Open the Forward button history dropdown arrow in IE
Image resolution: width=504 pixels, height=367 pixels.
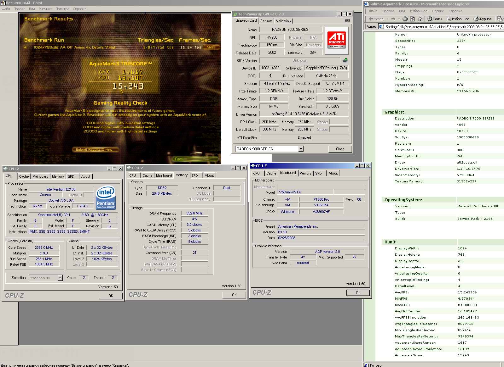point(399,19)
